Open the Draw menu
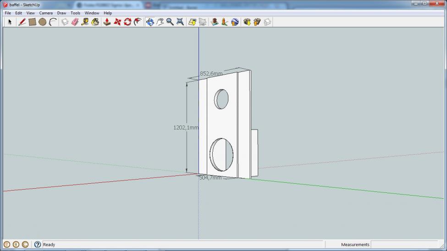The height and width of the screenshot is (251, 447). [x=61, y=13]
